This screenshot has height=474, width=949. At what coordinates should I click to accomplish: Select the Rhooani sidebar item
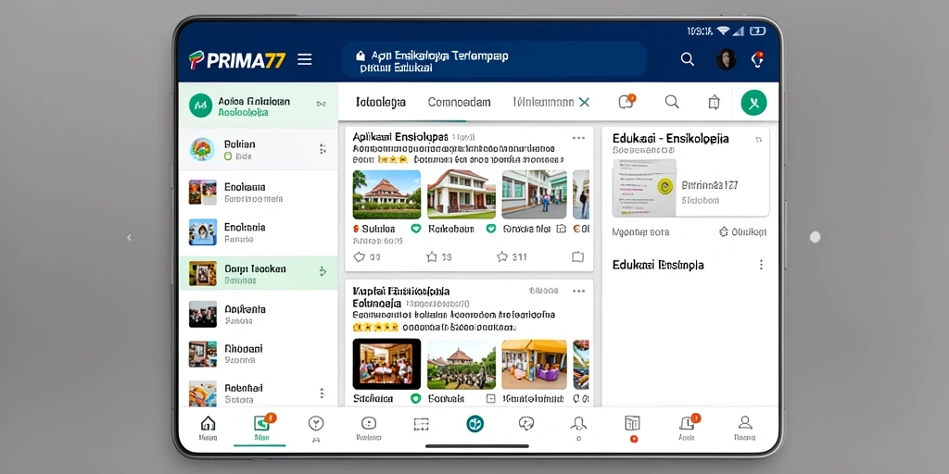[x=259, y=354]
